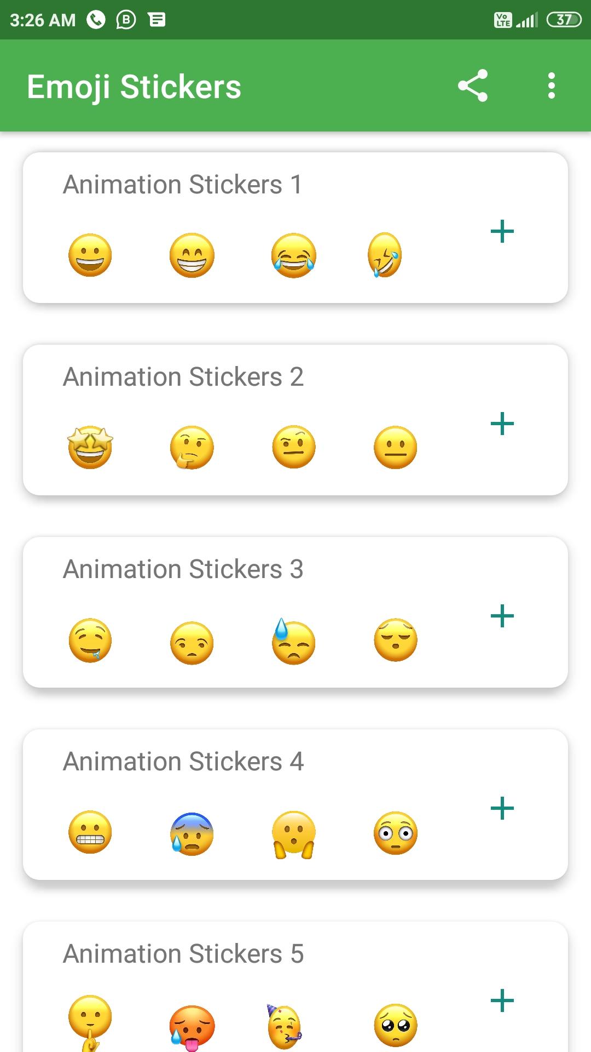Screen dimensions: 591x1052
Task: Open the Animation Stickers 1 title
Action: coord(183,185)
